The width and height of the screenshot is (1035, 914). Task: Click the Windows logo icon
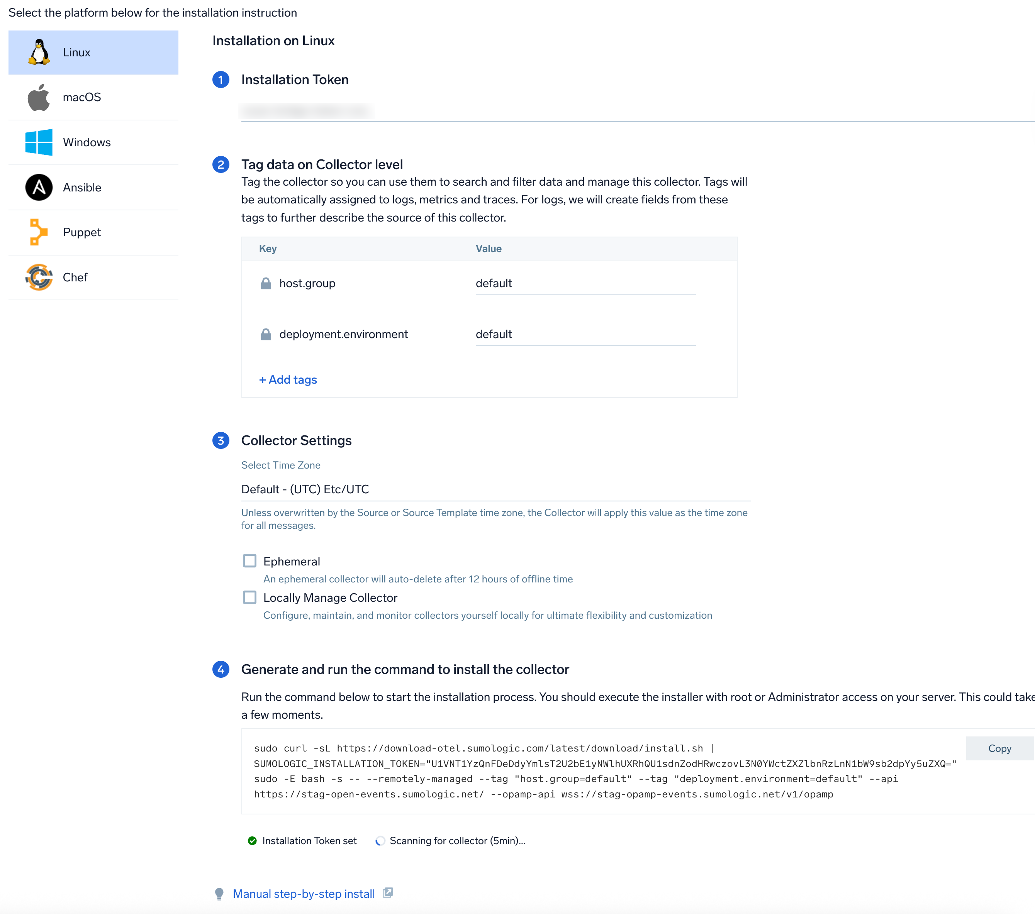click(39, 142)
